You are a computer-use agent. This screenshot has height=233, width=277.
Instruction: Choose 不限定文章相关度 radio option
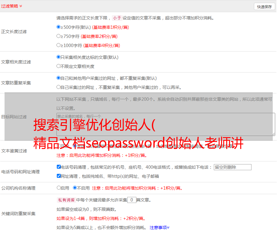(59, 66)
